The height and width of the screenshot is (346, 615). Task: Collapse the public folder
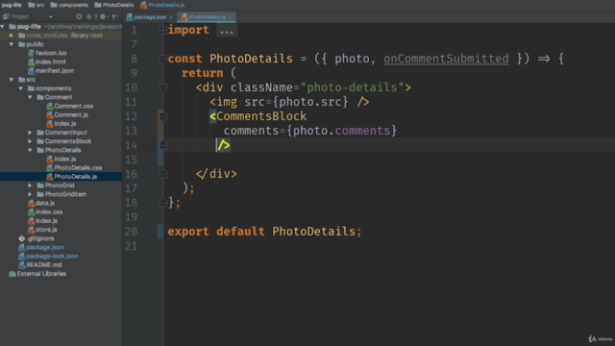[x=12, y=44]
